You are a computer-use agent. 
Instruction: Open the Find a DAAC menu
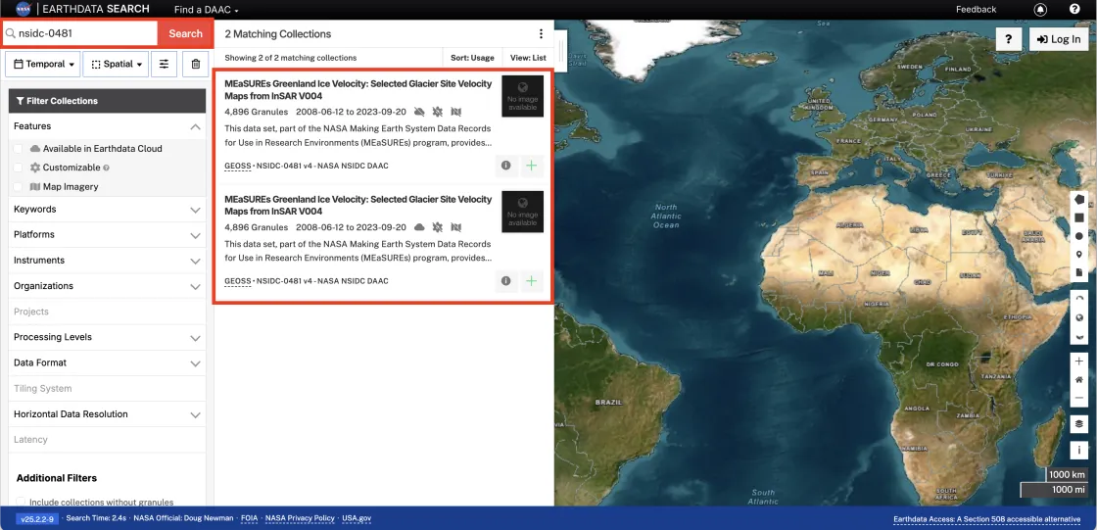pyautogui.click(x=206, y=10)
